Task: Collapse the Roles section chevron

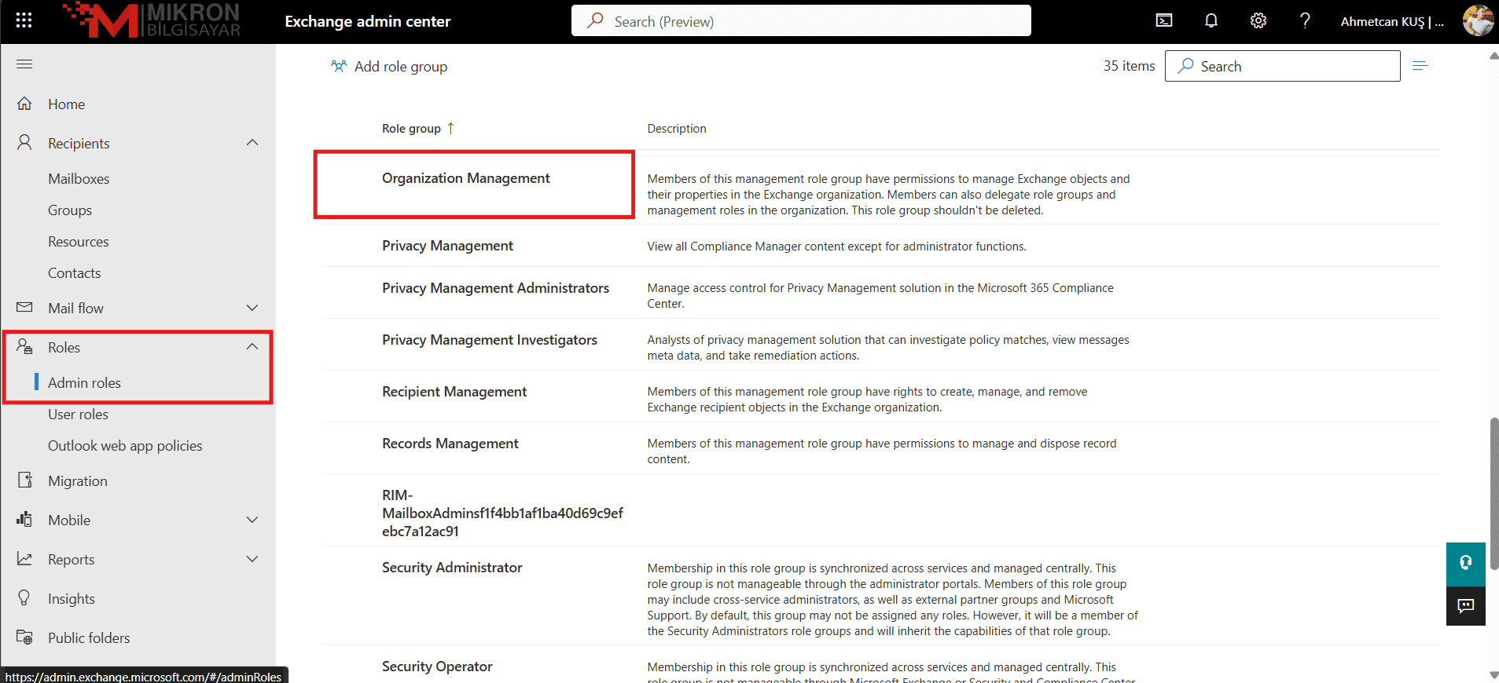Action: (x=252, y=347)
